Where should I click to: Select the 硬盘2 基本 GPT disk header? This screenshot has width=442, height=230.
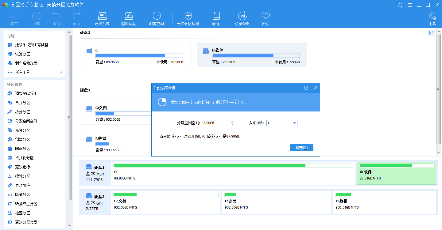95,202
